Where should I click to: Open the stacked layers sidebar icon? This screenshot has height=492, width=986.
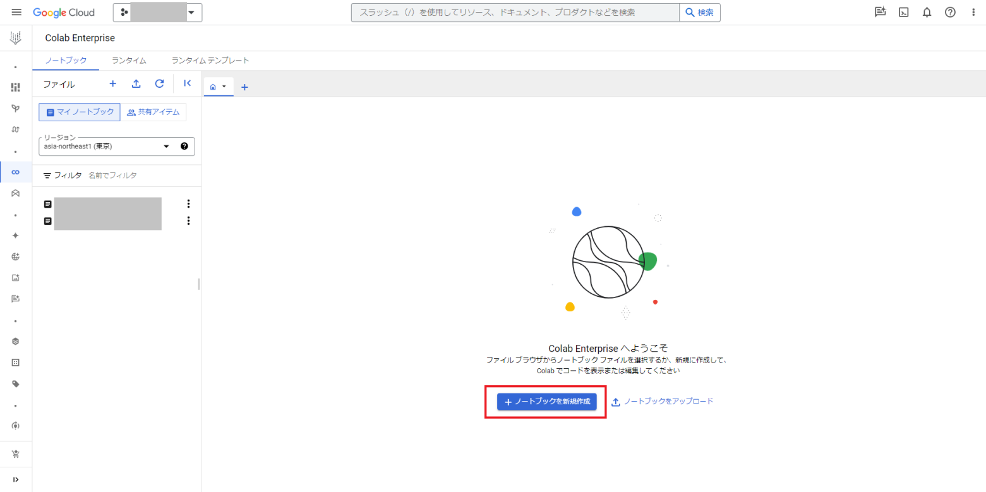pos(16,341)
